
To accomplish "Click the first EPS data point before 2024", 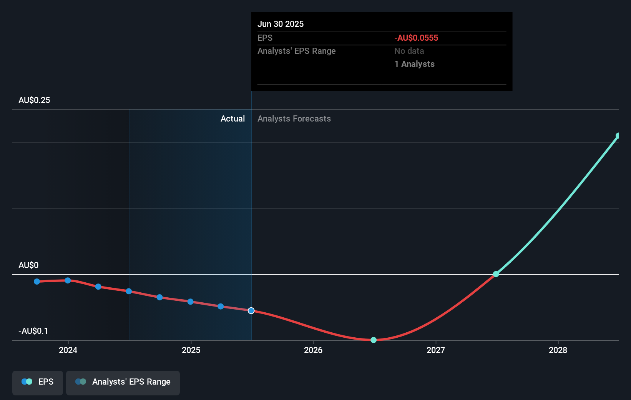I will (37, 281).
